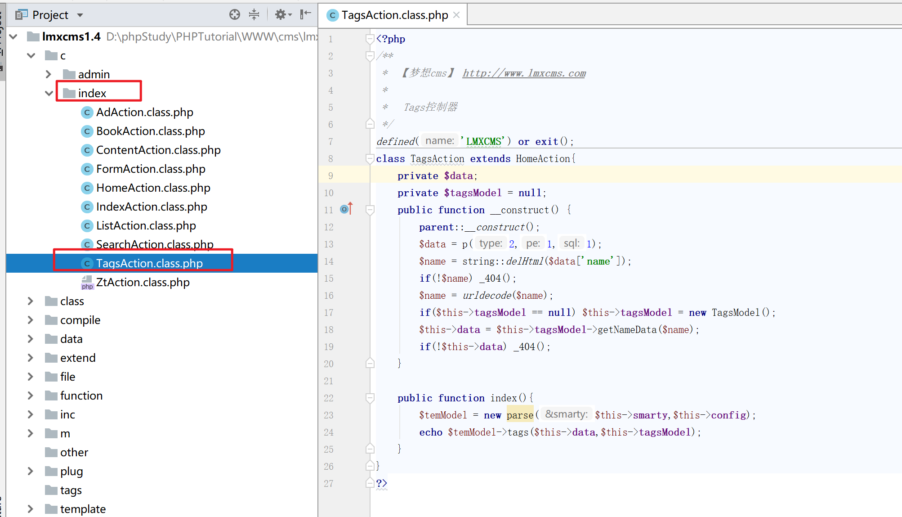Viewport: 902px width, 517px height.
Task: Click php file icon of ZtAction.class.php
Action: (87, 283)
